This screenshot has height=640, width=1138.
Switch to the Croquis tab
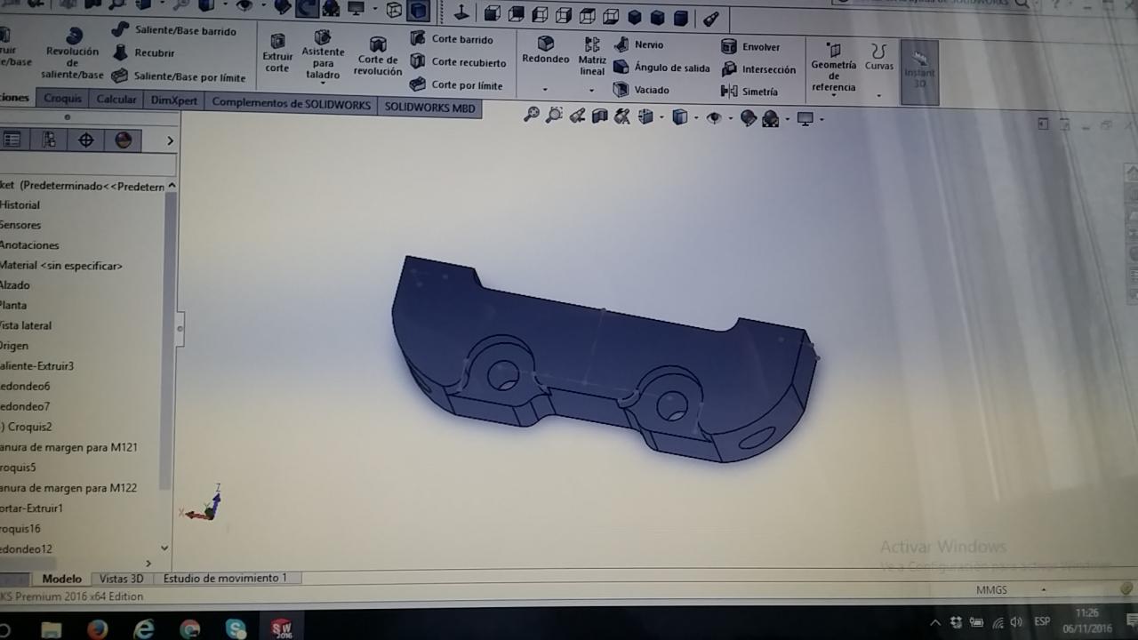(x=62, y=99)
